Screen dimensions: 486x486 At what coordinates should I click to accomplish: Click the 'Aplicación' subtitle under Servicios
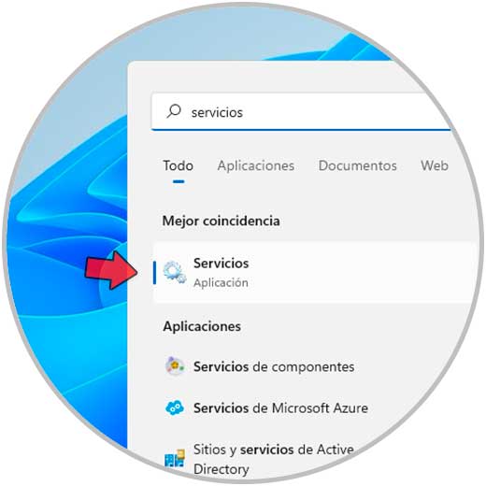tap(221, 283)
